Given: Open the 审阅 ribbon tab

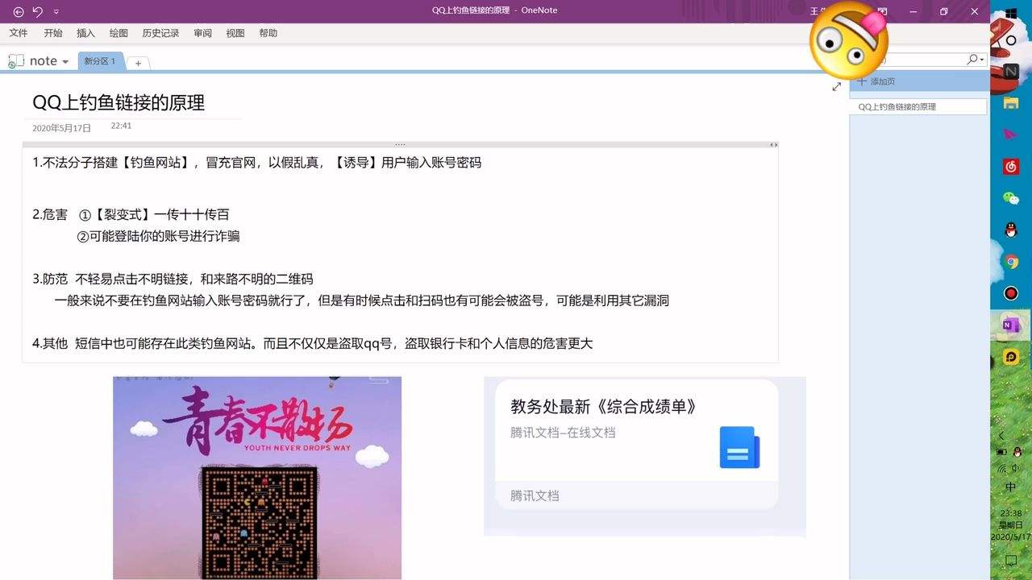Looking at the screenshot, I should click(202, 33).
